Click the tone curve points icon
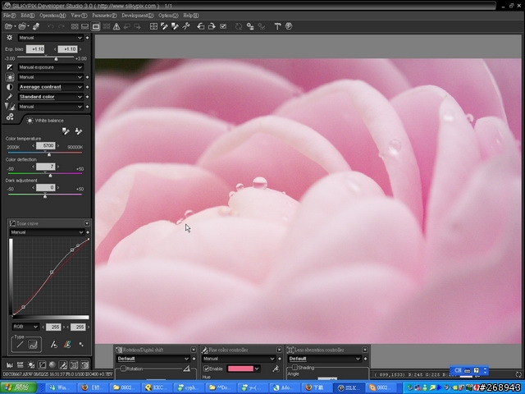 [x=81, y=345]
